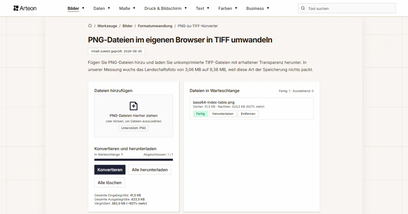The height and width of the screenshot is (214, 408).
Task: Click the search magnifier icon
Action: pyautogui.click(x=303, y=8)
